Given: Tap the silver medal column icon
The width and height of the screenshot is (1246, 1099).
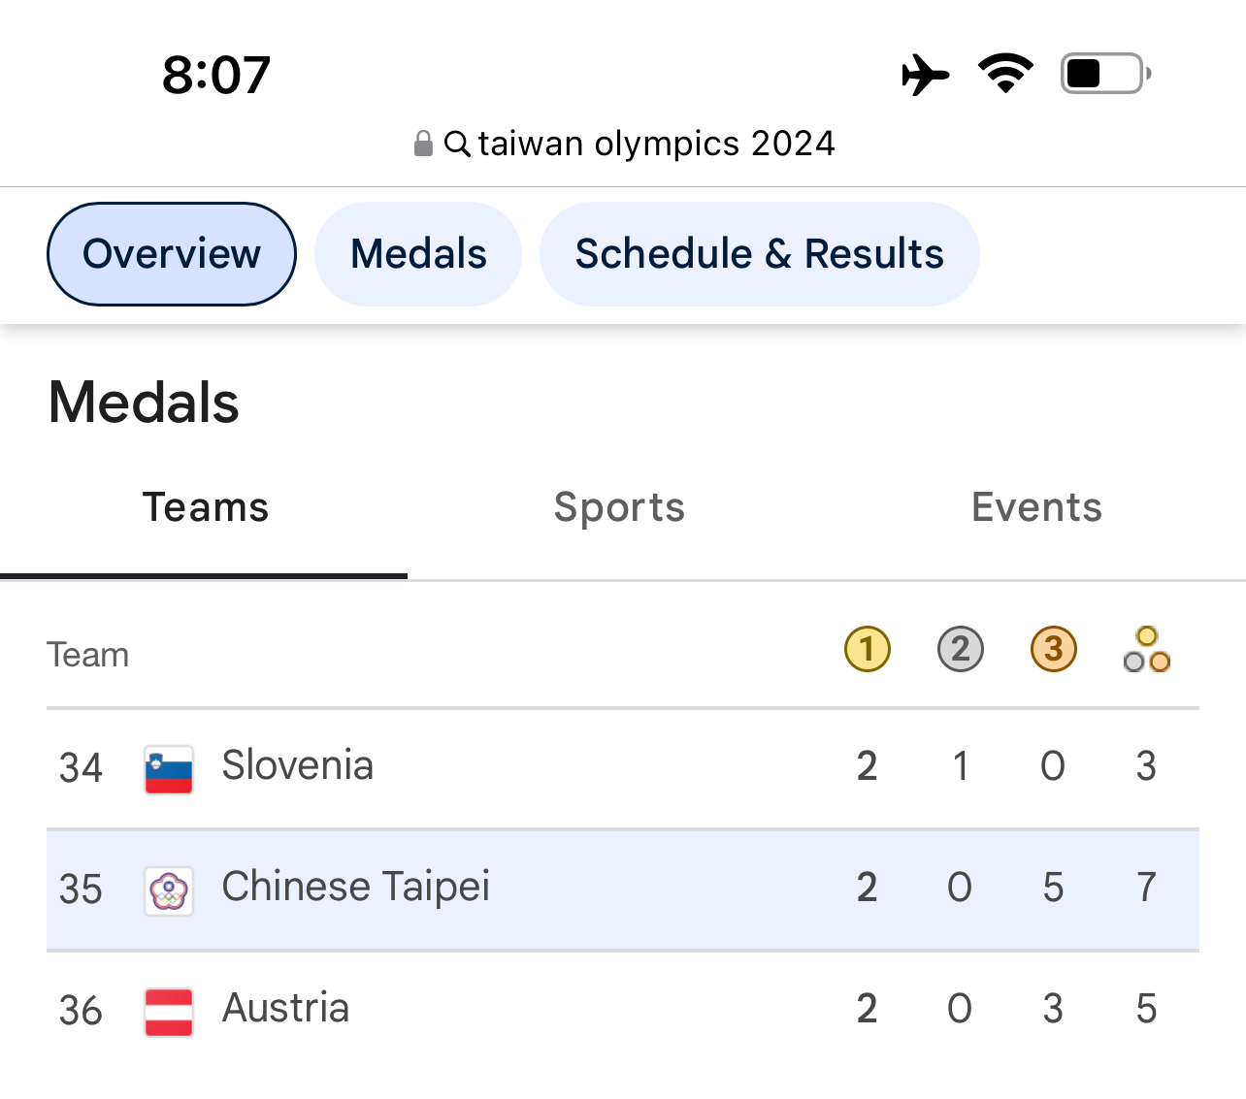Looking at the screenshot, I should (960, 649).
